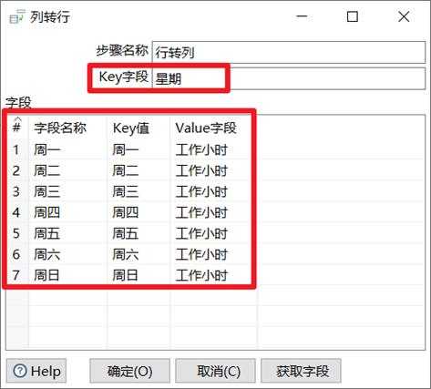
Task: Click 周五 in the Key值 column
Action: tap(126, 233)
